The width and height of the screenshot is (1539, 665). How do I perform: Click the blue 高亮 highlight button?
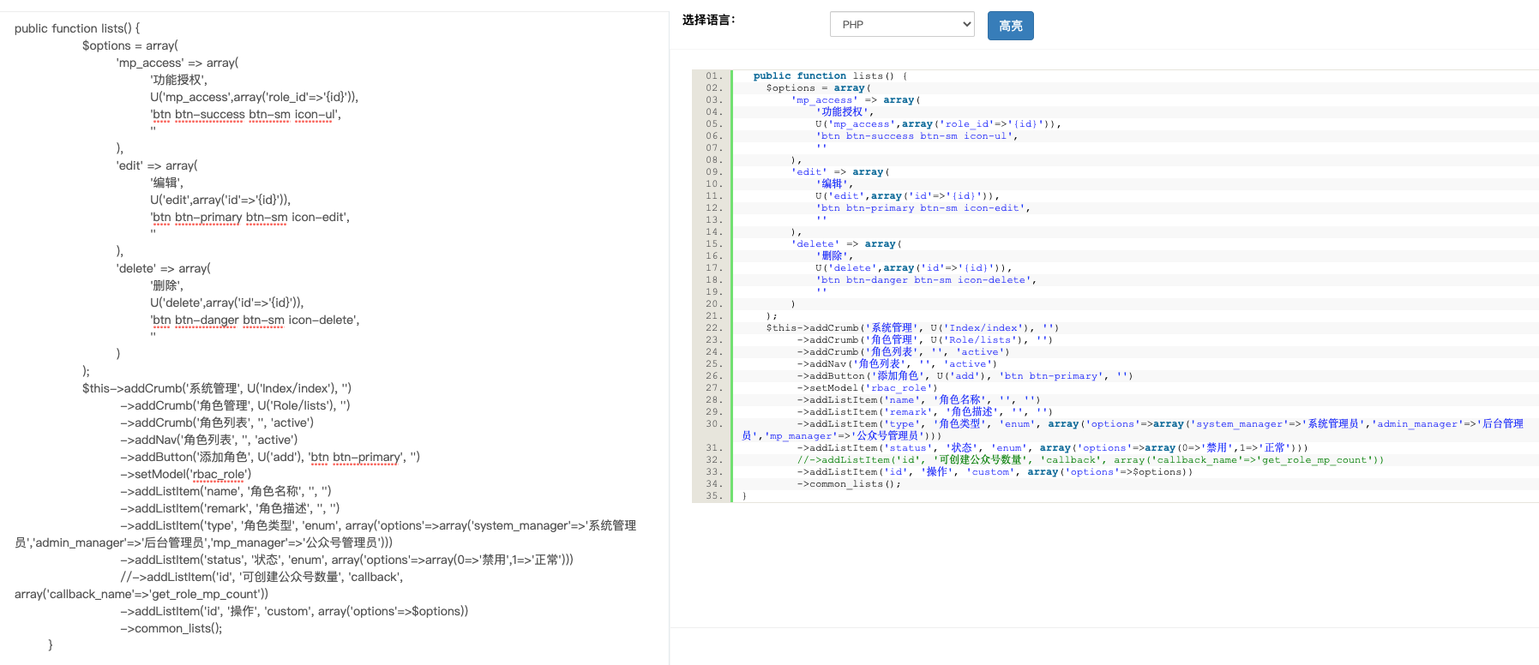coord(1011,26)
